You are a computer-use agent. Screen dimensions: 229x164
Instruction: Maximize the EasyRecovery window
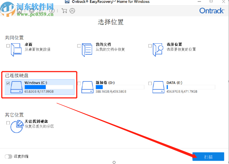pos(211,1)
